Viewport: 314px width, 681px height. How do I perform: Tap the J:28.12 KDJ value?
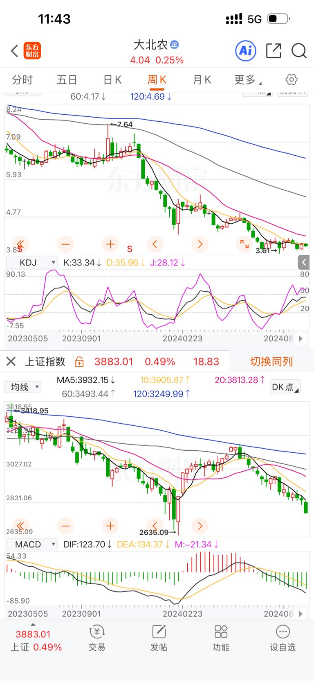(x=167, y=263)
